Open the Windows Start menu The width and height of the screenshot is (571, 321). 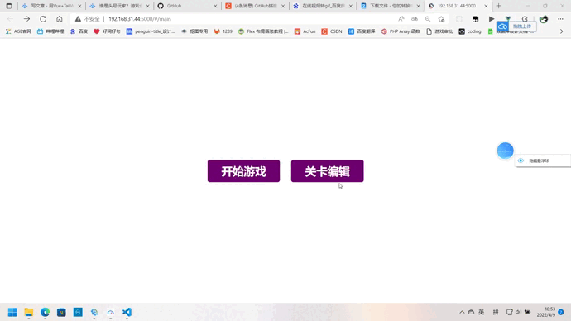coord(12,312)
